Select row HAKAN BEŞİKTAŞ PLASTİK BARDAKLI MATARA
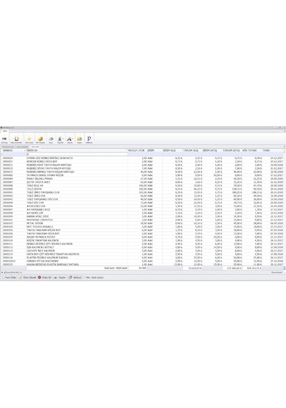The image size is (286, 408). [143, 264]
